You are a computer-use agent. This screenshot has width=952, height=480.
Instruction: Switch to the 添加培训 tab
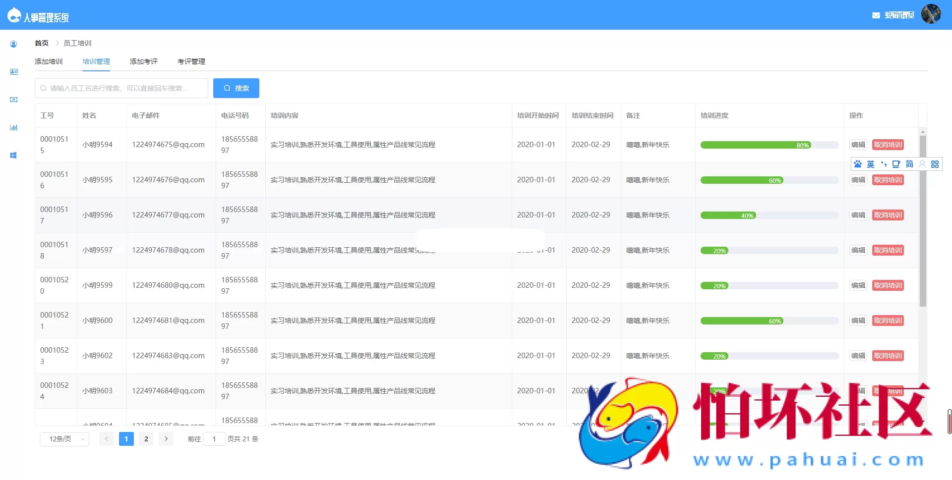pos(49,61)
